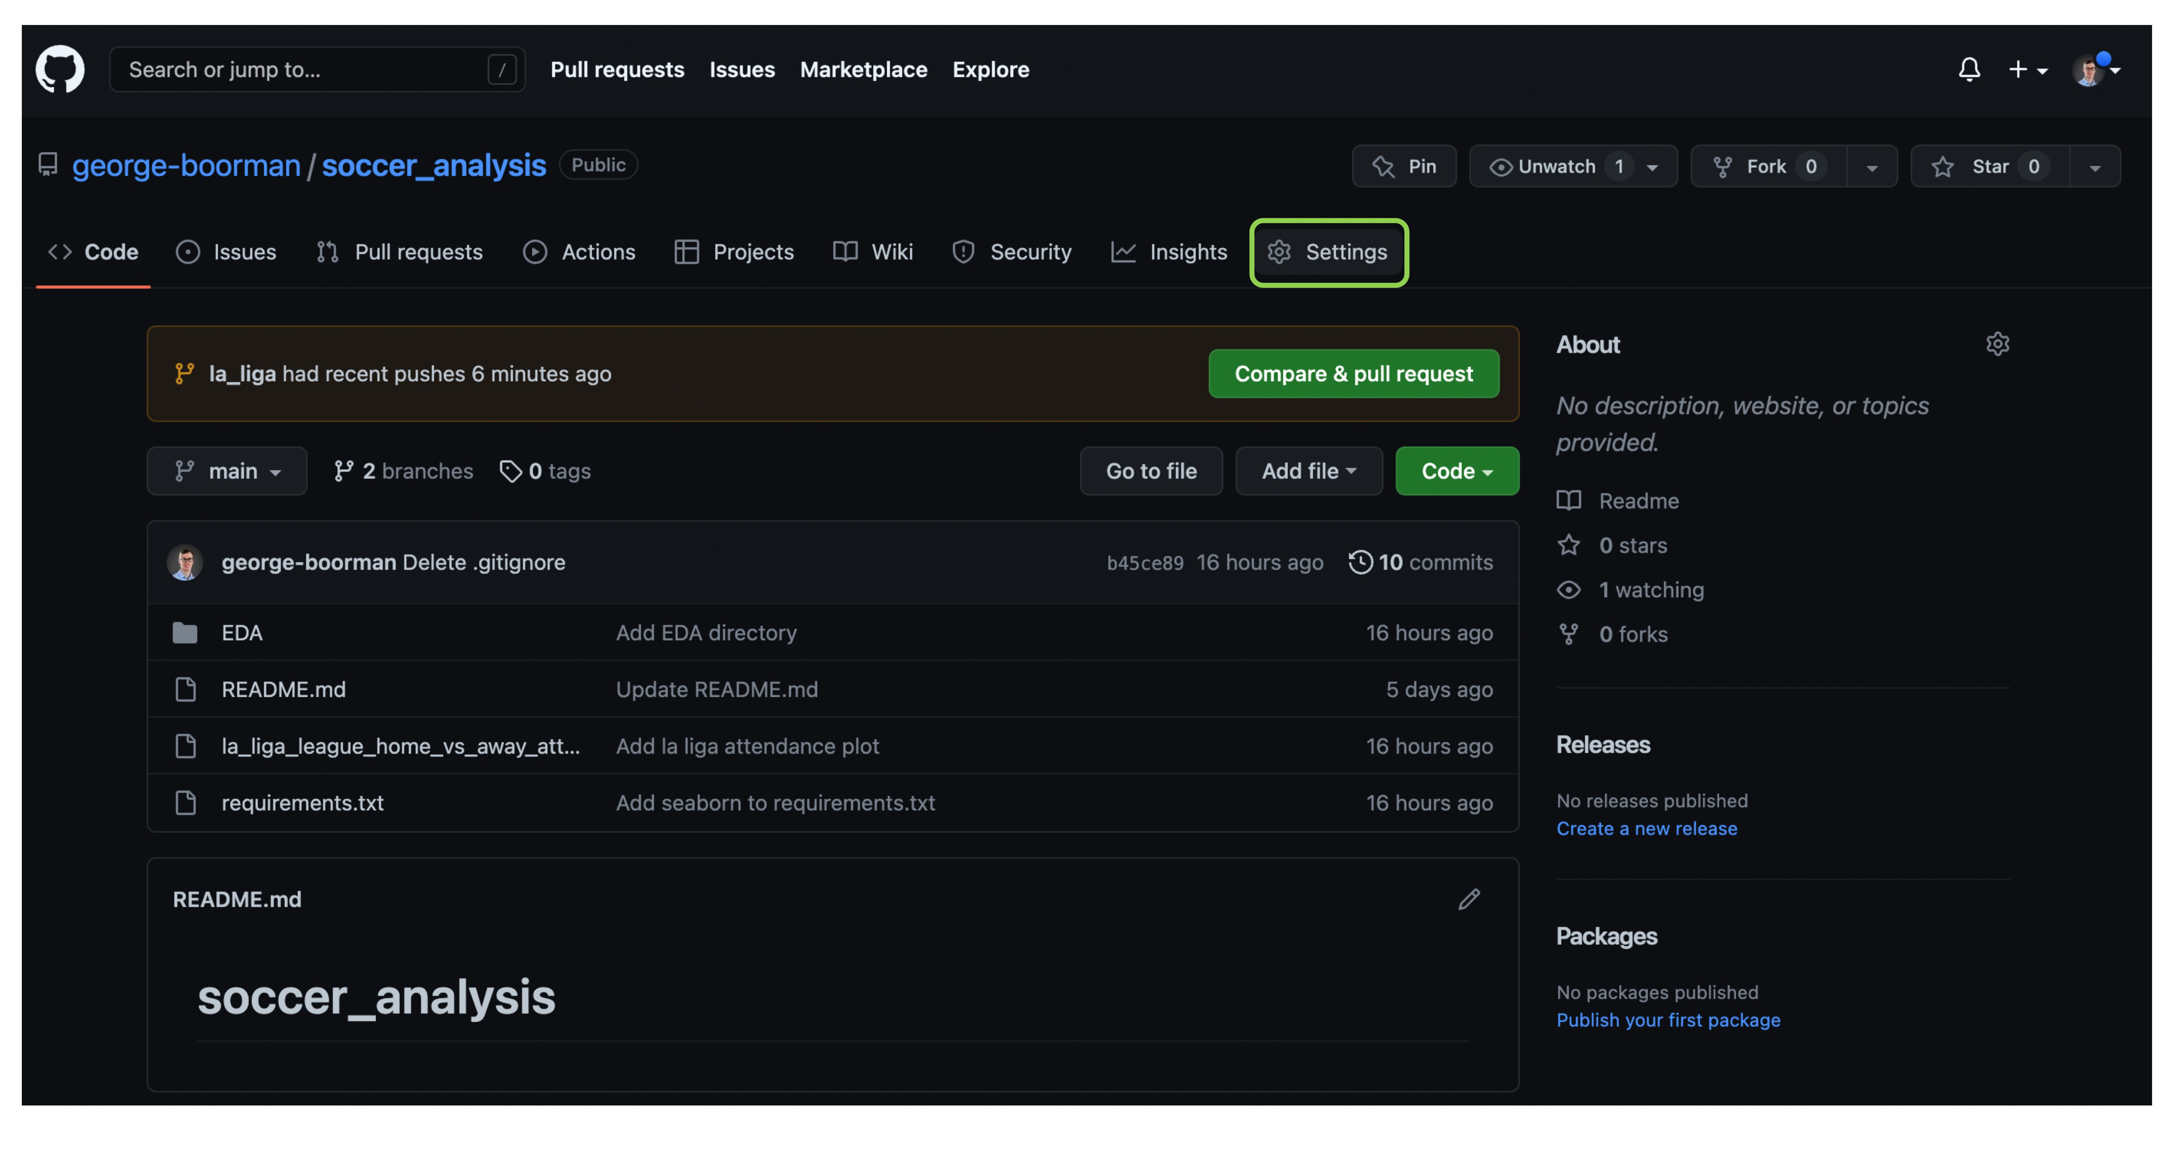2179x1155 pixels.
Task: Click Create a new release link
Action: [x=1647, y=829]
